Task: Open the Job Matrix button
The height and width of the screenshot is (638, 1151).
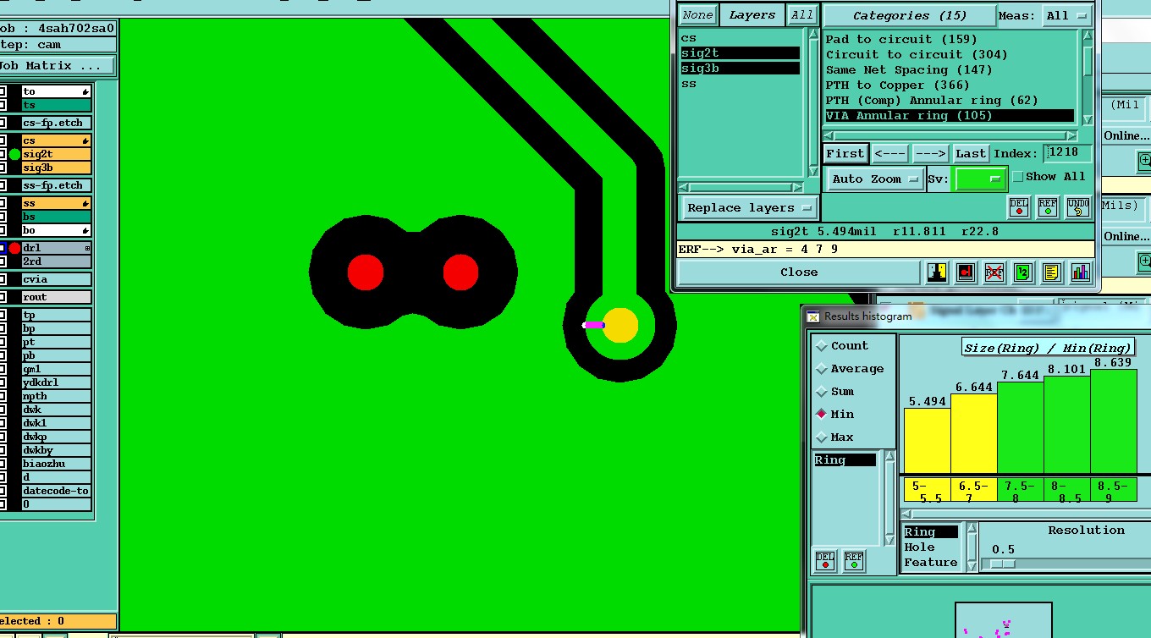Action: click(x=58, y=65)
